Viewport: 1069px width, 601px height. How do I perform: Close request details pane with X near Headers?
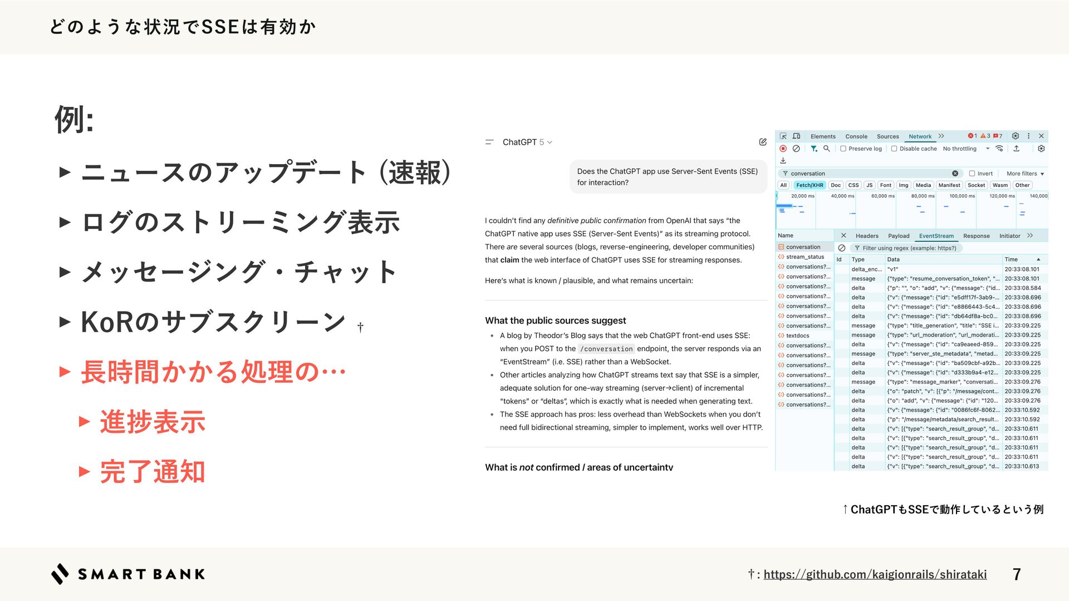(x=843, y=235)
